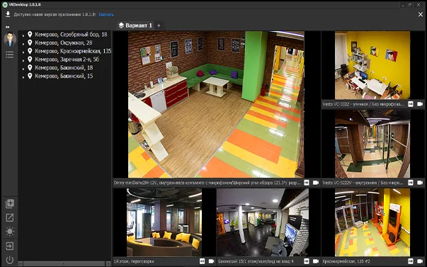This screenshot has width=427, height=267.
Task: Click the camera icon on the 1й этаж, переговорки tile
Action: pos(211,261)
